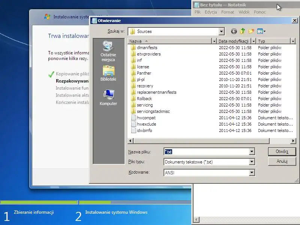The width and height of the screenshot is (300, 225).
Task: Open Biblioteki in the sidebar
Action: [x=108, y=73]
